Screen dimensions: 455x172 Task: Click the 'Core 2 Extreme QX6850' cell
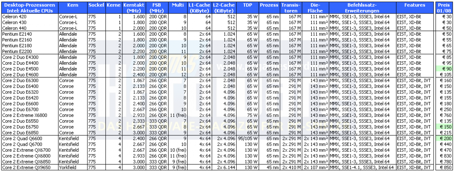pos(30,161)
